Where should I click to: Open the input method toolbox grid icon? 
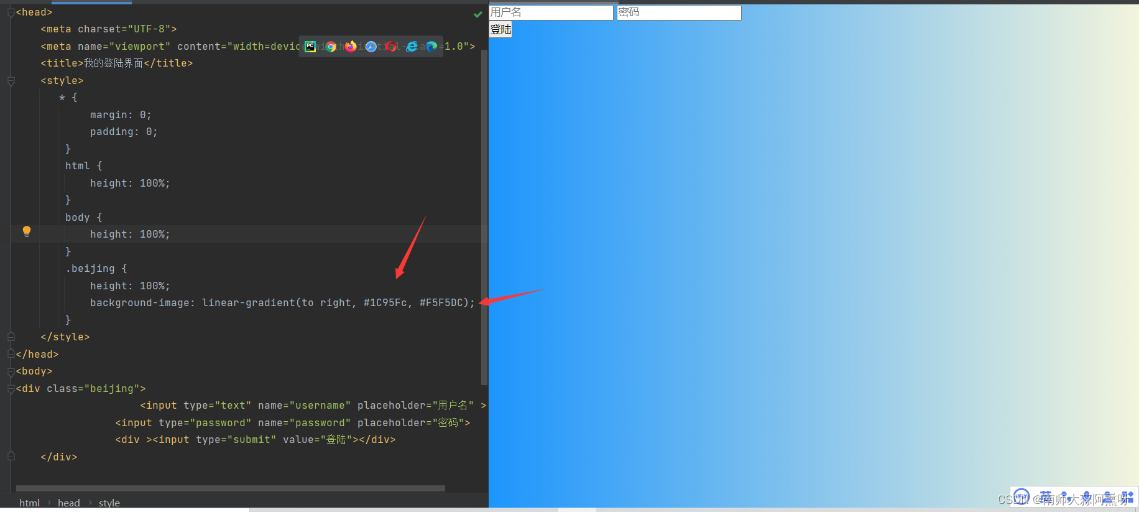1128,496
